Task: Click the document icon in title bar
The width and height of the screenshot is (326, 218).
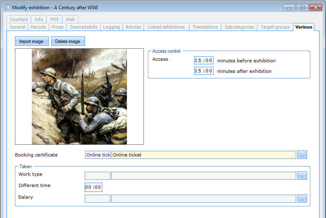Action: [7, 8]
